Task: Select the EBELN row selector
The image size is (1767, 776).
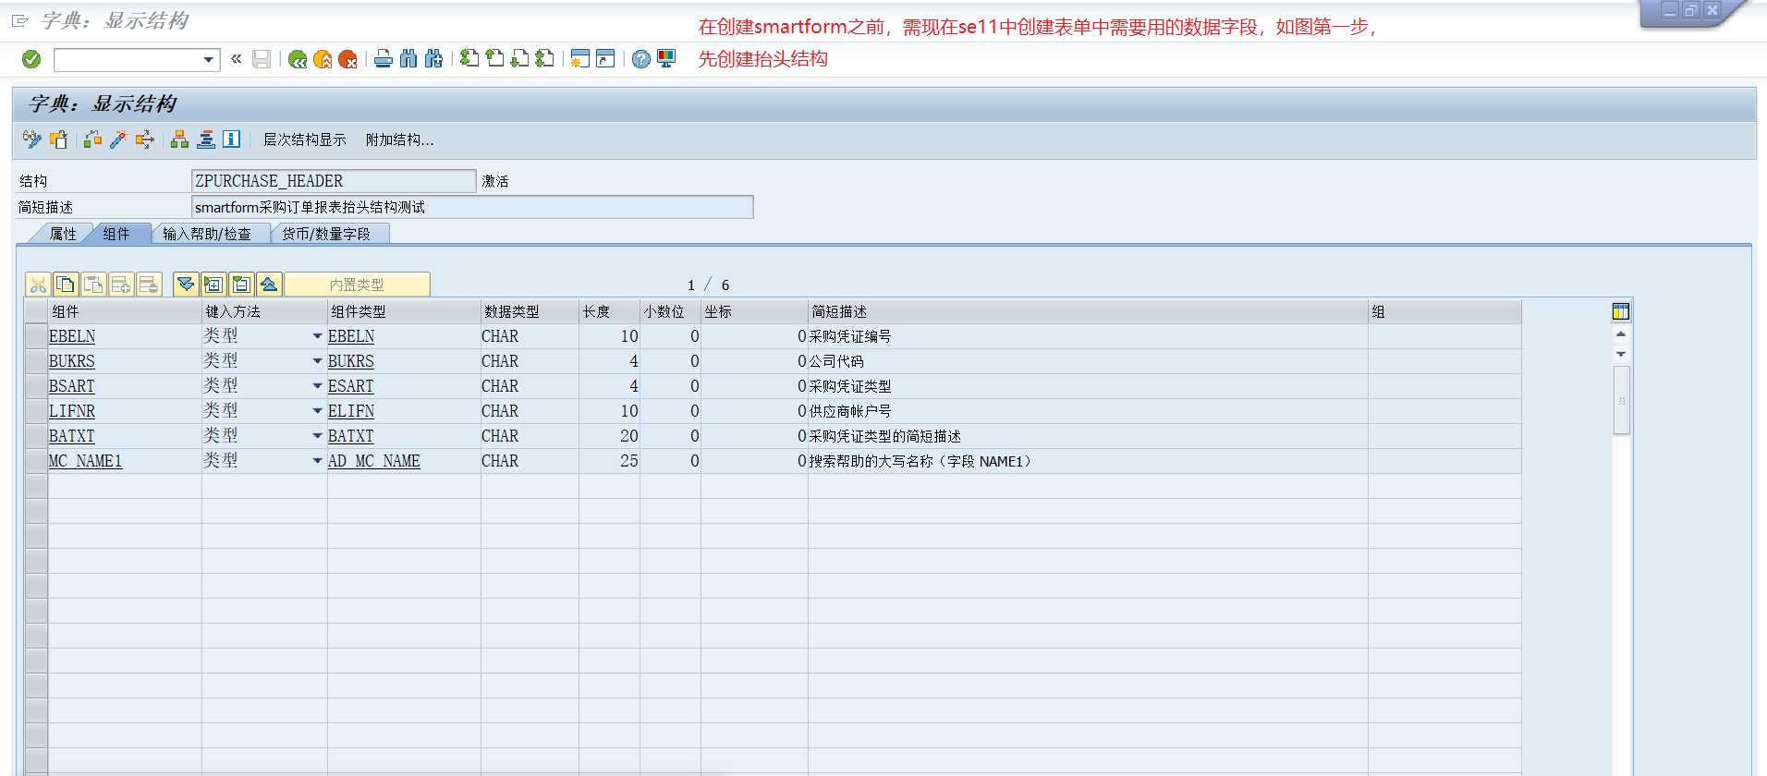Action: click(x=36, y=336)
